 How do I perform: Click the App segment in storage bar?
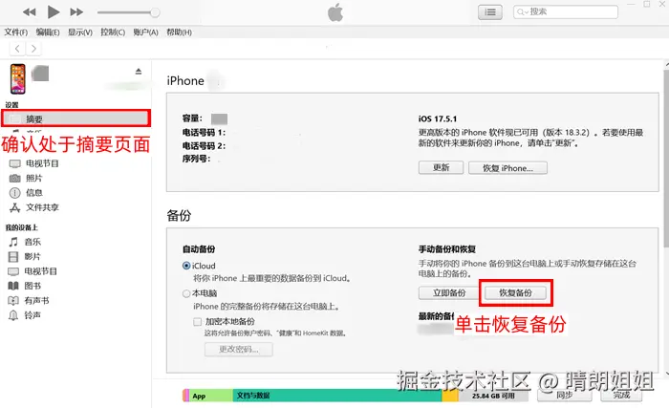211,396
